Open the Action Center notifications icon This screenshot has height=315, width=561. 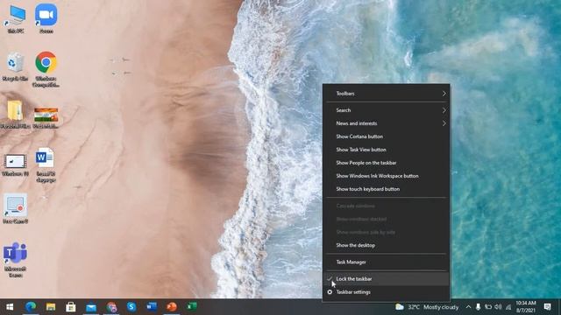pos(547,307)
